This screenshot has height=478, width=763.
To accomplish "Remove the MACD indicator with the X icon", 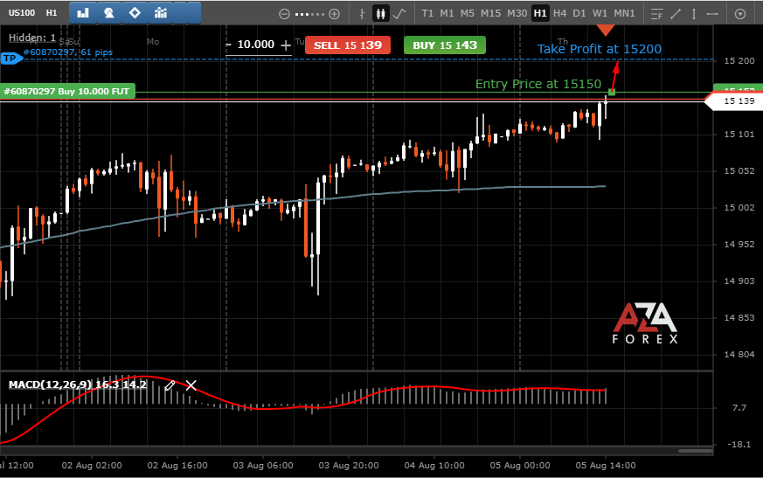I will [x=191, y=385].
